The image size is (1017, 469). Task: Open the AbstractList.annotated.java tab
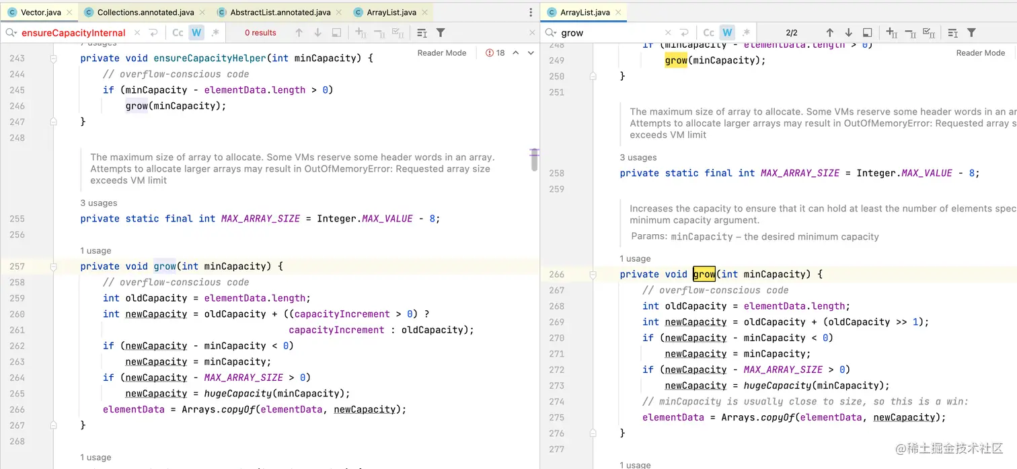tap(280, 12)
